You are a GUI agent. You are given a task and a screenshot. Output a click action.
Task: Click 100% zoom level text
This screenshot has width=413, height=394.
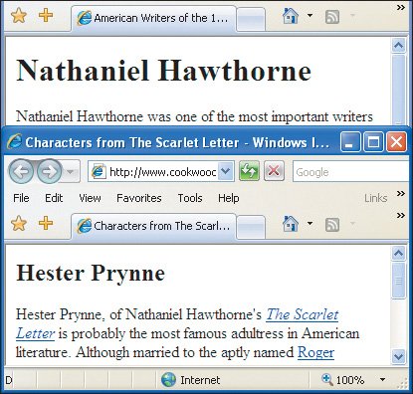(x=350, y=380)
